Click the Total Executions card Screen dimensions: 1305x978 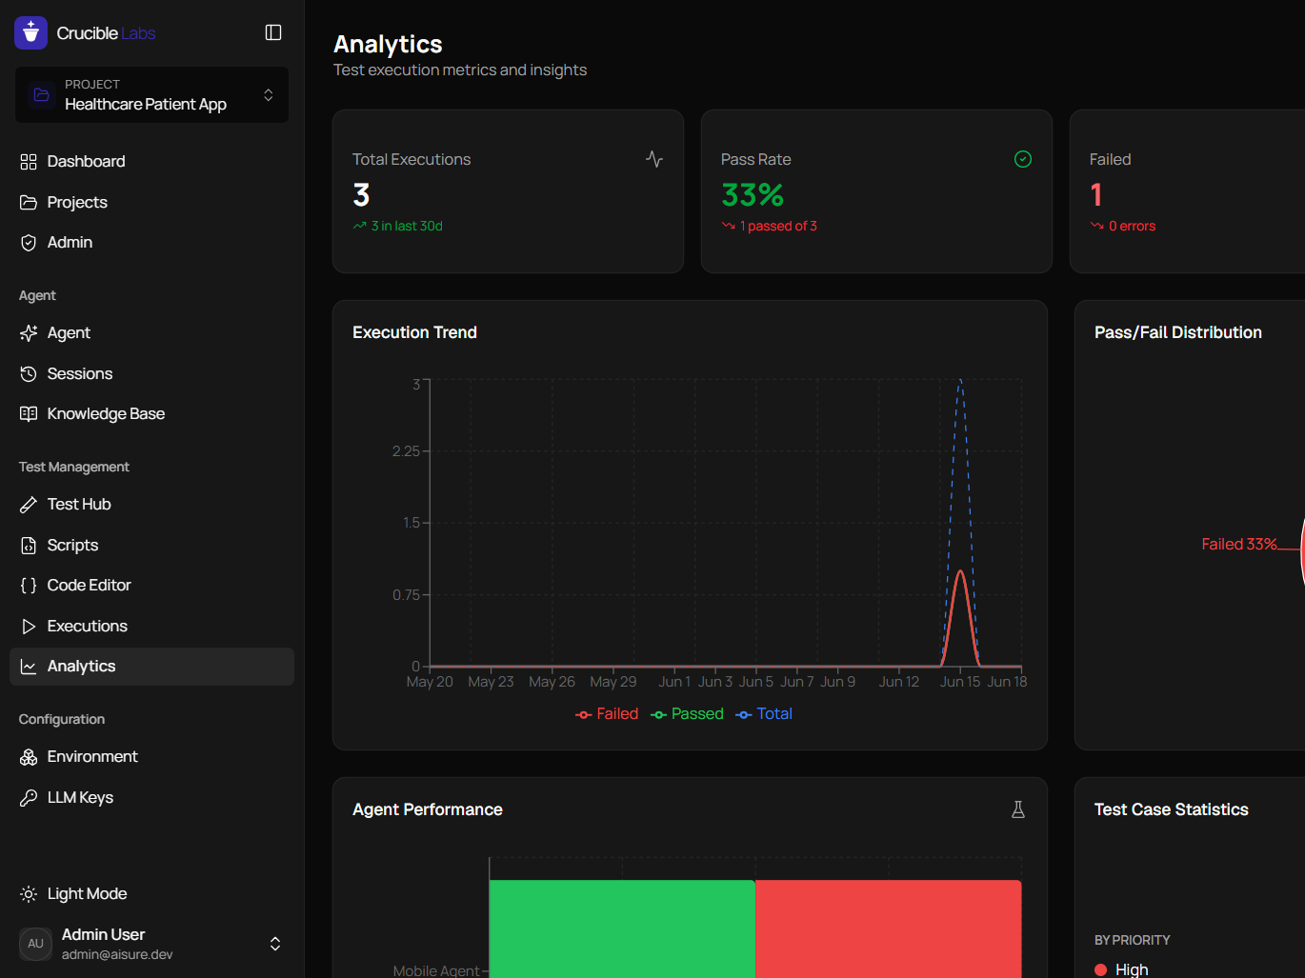click(509, 191)
